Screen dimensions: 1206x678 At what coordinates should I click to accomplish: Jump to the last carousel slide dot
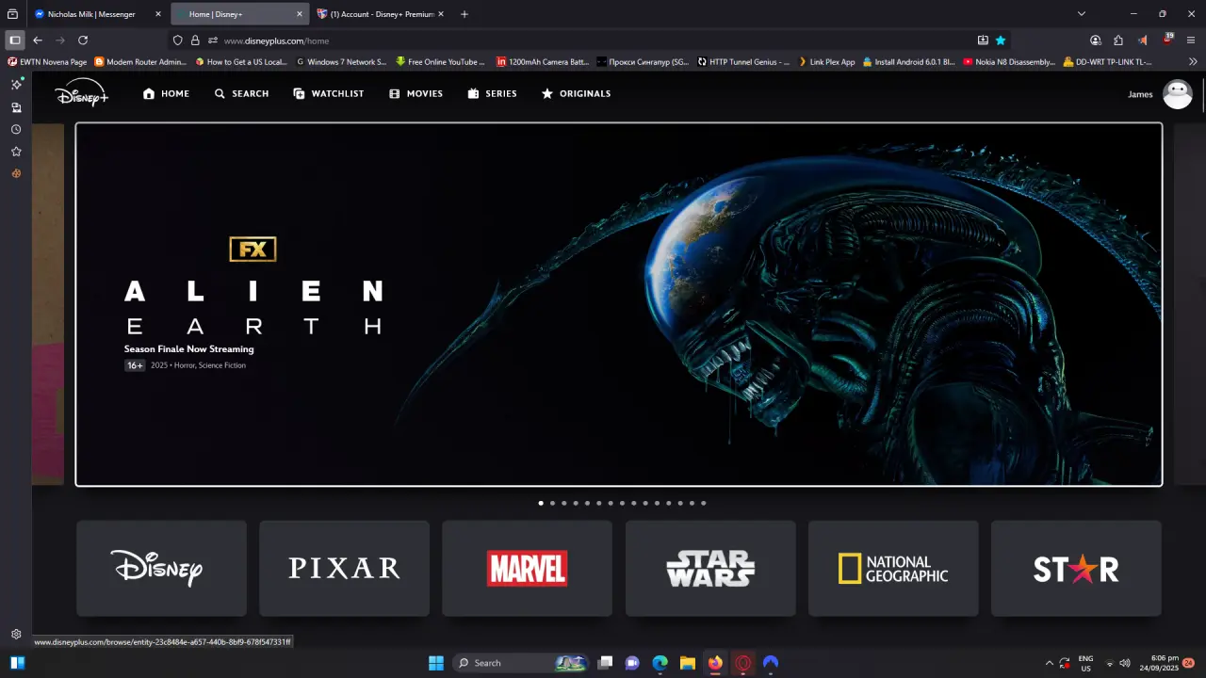(703, 503)
